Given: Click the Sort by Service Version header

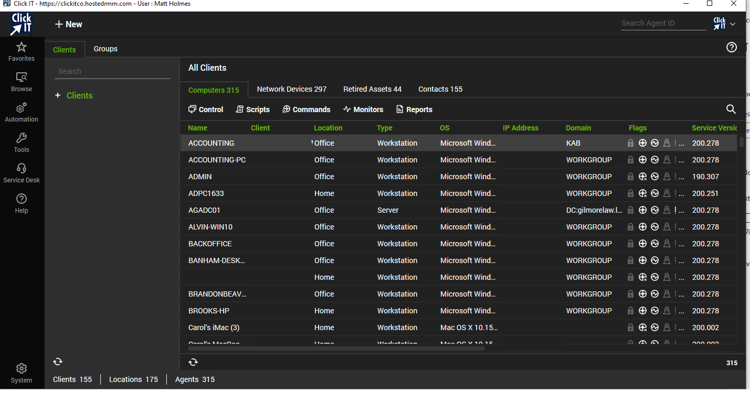Looking at the screenshot, I should point(714,128).
